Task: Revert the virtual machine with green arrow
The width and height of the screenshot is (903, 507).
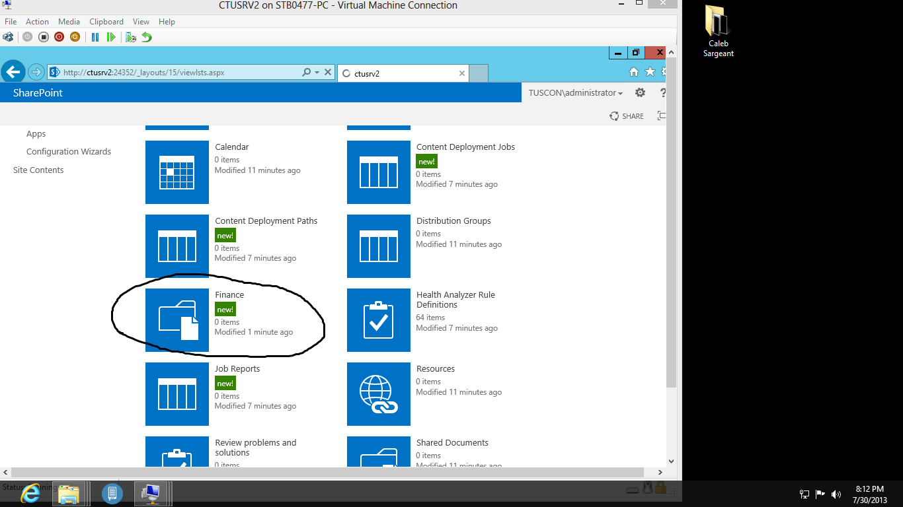Action: (147, 37)
